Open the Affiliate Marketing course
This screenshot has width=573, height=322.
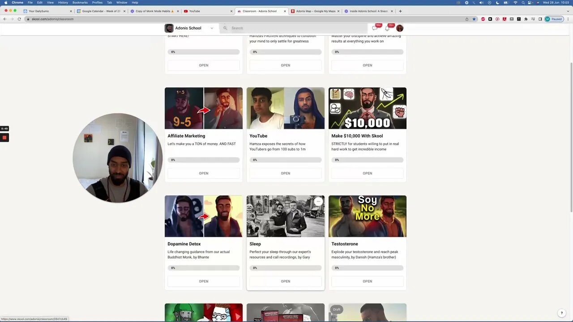point(204,173)
